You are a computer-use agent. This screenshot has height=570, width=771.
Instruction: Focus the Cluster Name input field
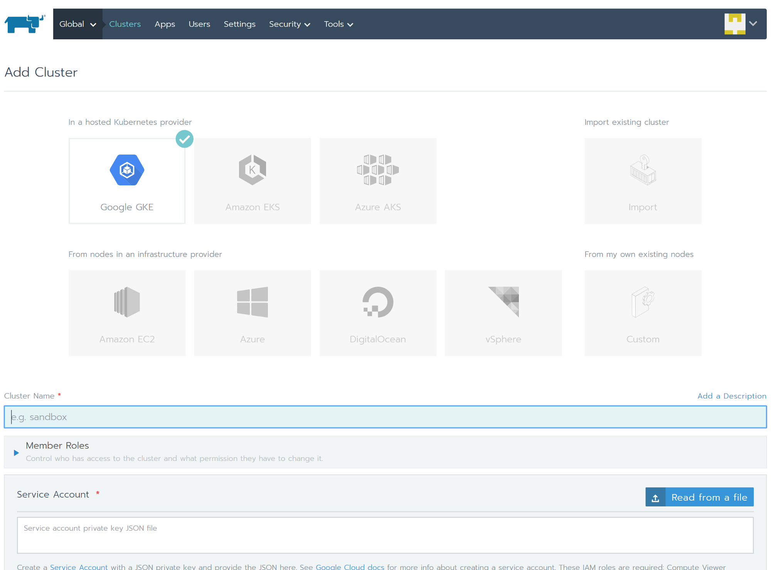coord(385,417)
